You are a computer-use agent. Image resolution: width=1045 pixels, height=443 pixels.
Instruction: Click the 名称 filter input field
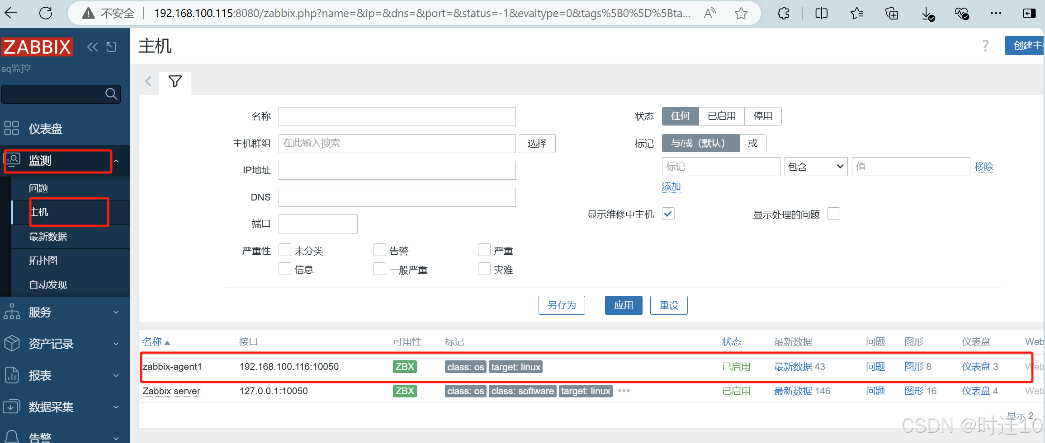pyautogui.click(x=397, y=117)
